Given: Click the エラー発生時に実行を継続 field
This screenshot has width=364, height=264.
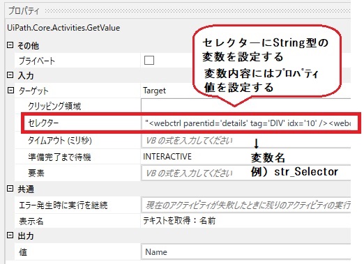Looking at the screenshot, I should tap(246, 205).
